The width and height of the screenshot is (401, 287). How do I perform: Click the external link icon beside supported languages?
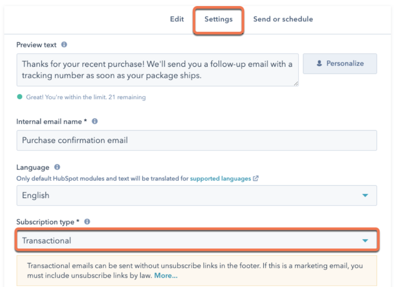pos(256,178)
